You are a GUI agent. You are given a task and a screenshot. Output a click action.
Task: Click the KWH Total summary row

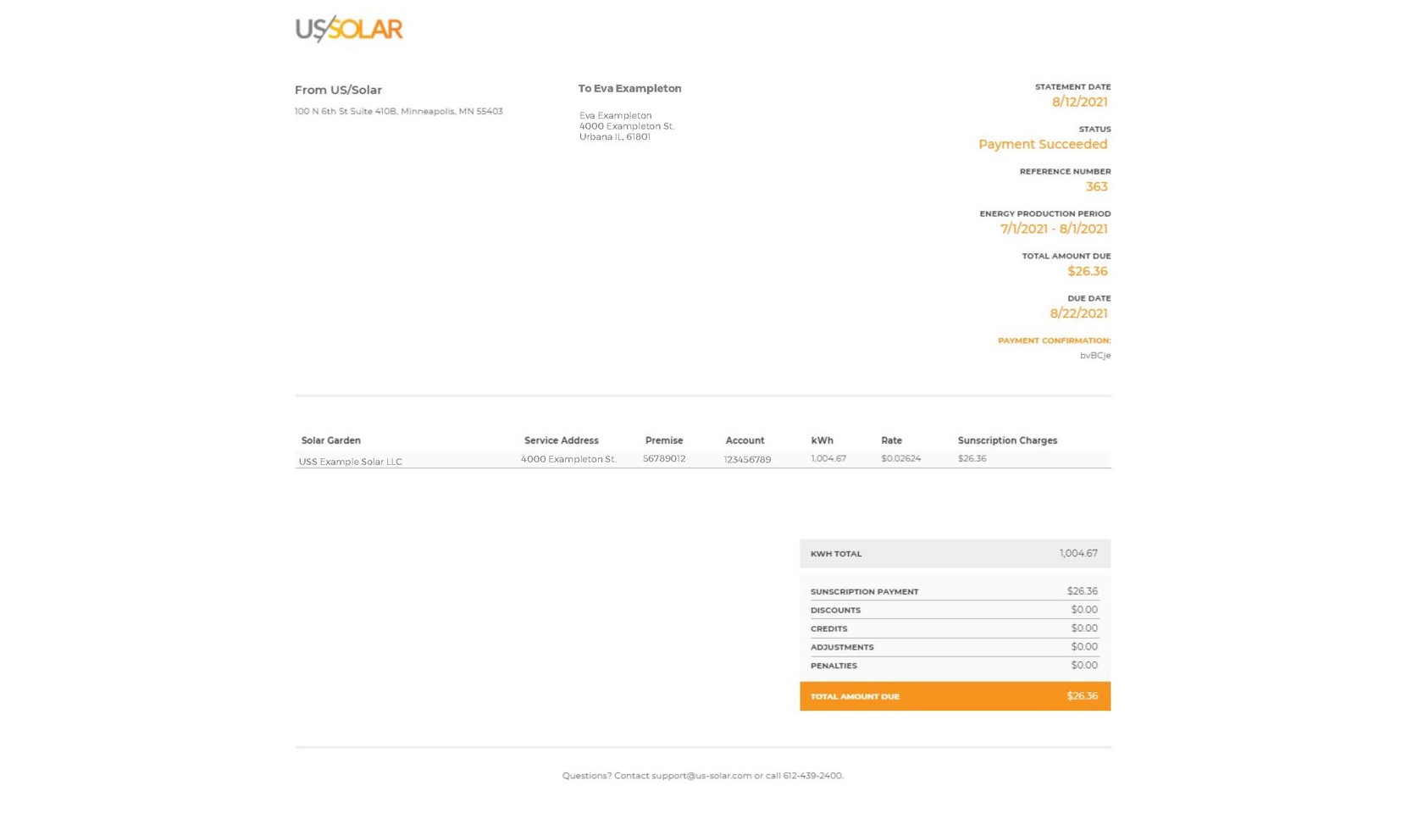point(954,554)
